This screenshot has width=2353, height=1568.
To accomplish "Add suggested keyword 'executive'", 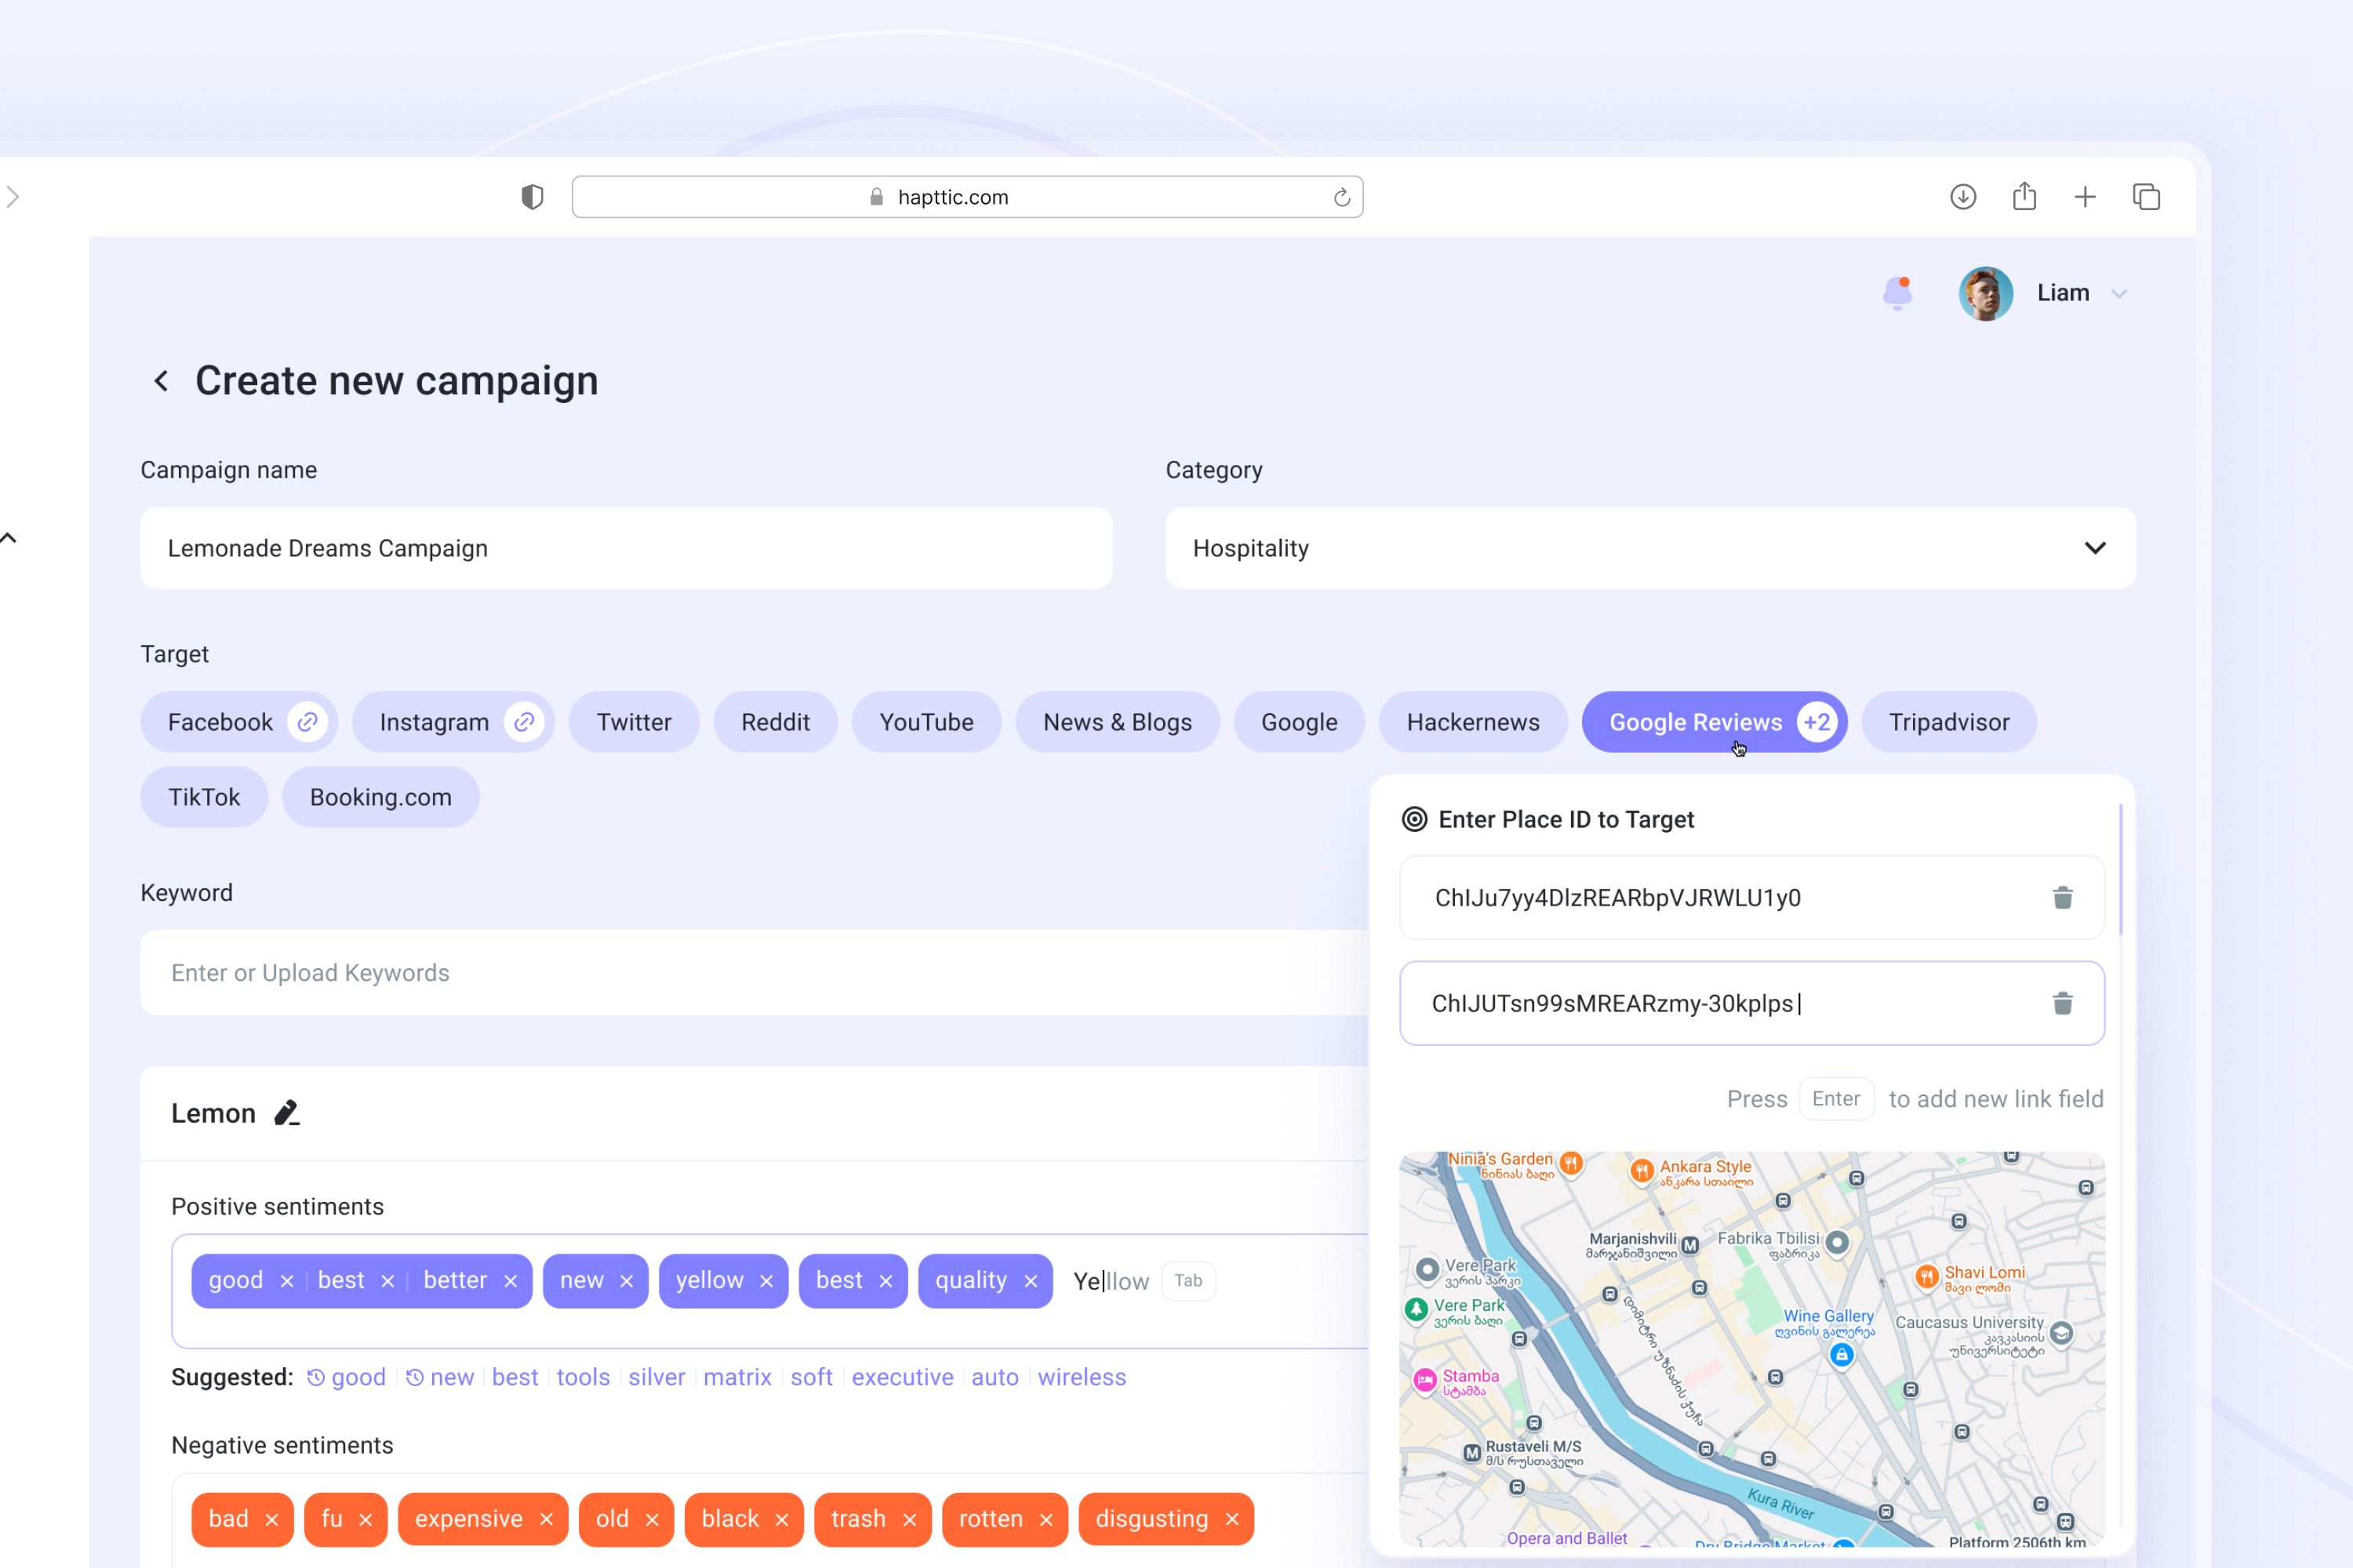I will click(x=903, y=1377).
